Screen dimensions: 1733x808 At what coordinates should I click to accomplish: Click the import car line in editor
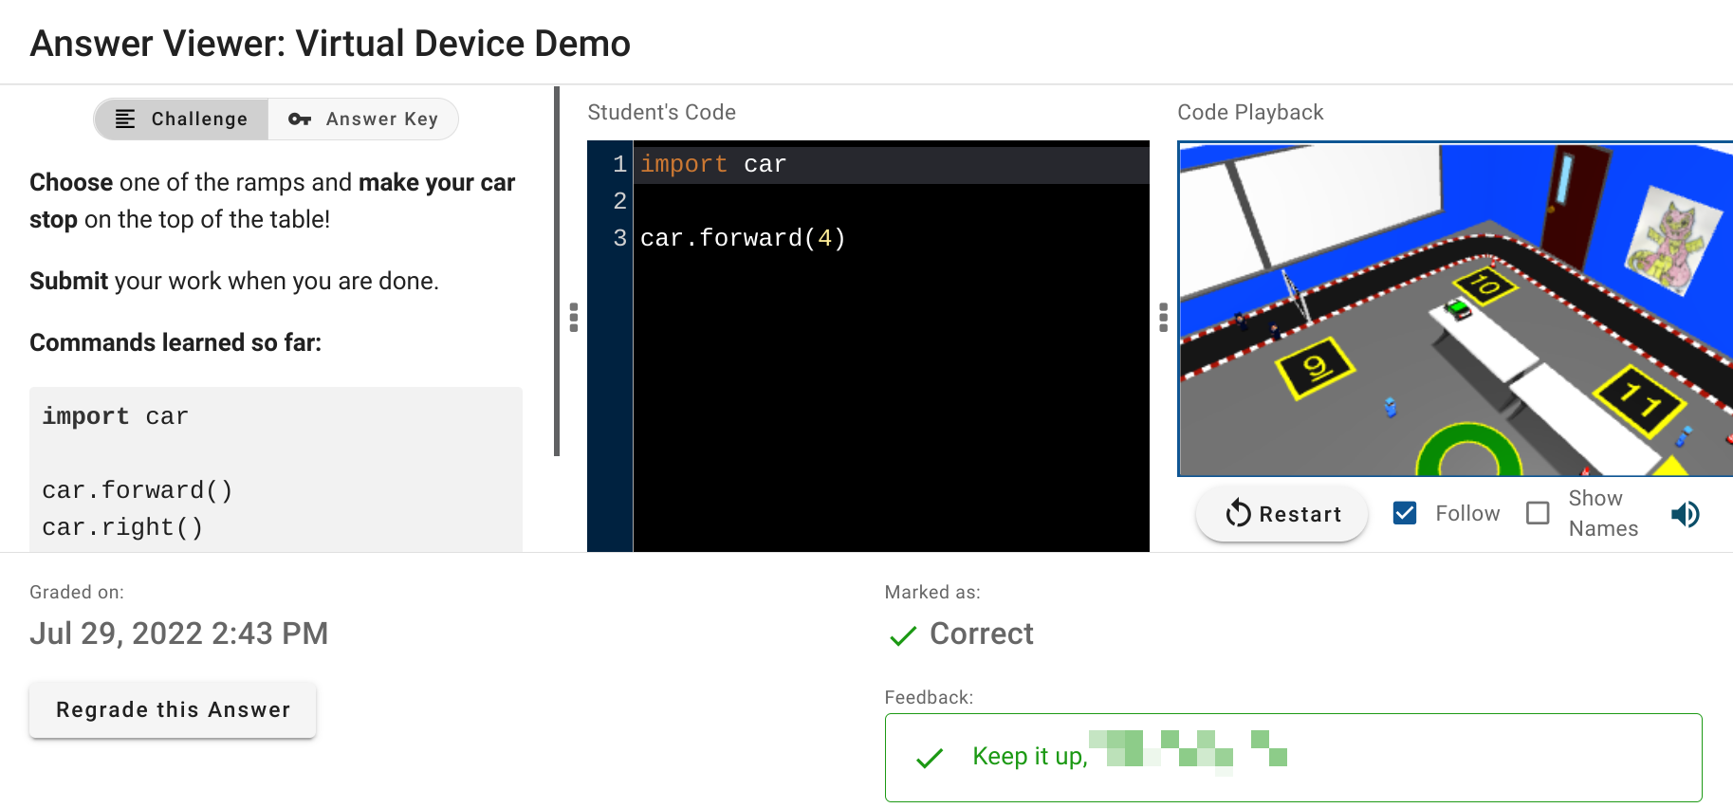[x=713, y=164]
